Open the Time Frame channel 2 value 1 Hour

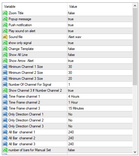[x=100, y=102]
